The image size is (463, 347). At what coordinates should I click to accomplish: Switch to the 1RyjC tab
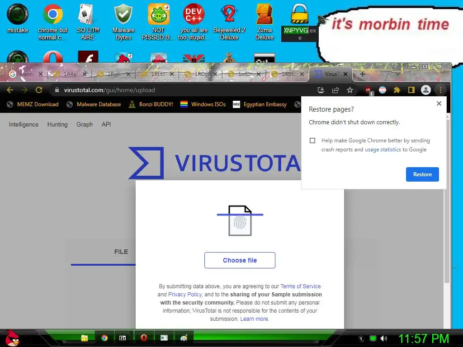point(113,74)
